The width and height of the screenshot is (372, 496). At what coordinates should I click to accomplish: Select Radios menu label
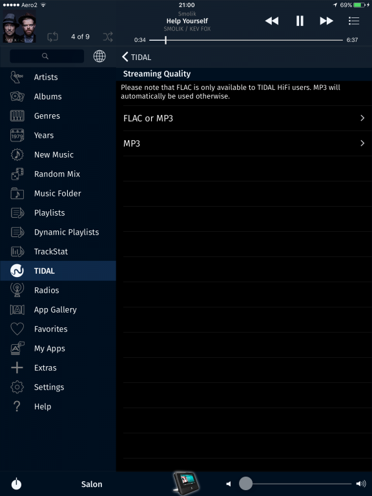pyautogui.click(x=46, y=291)
